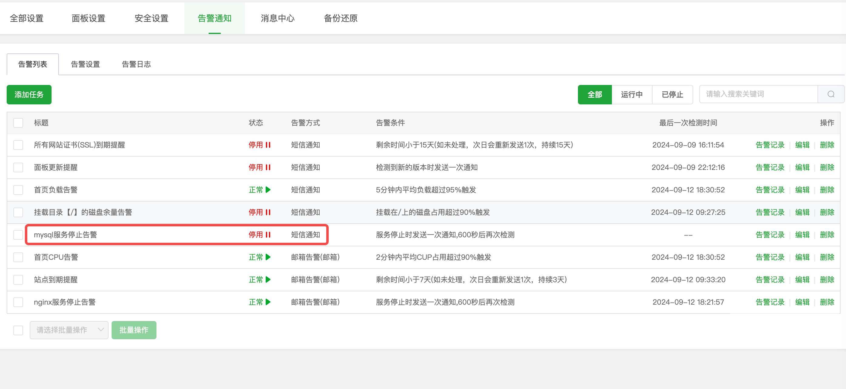The width and height of the screenshot is (846, 389).
Task: Edit the mysql服务停止告警 task
Action: pyautogui.click(x=802, y=235)
